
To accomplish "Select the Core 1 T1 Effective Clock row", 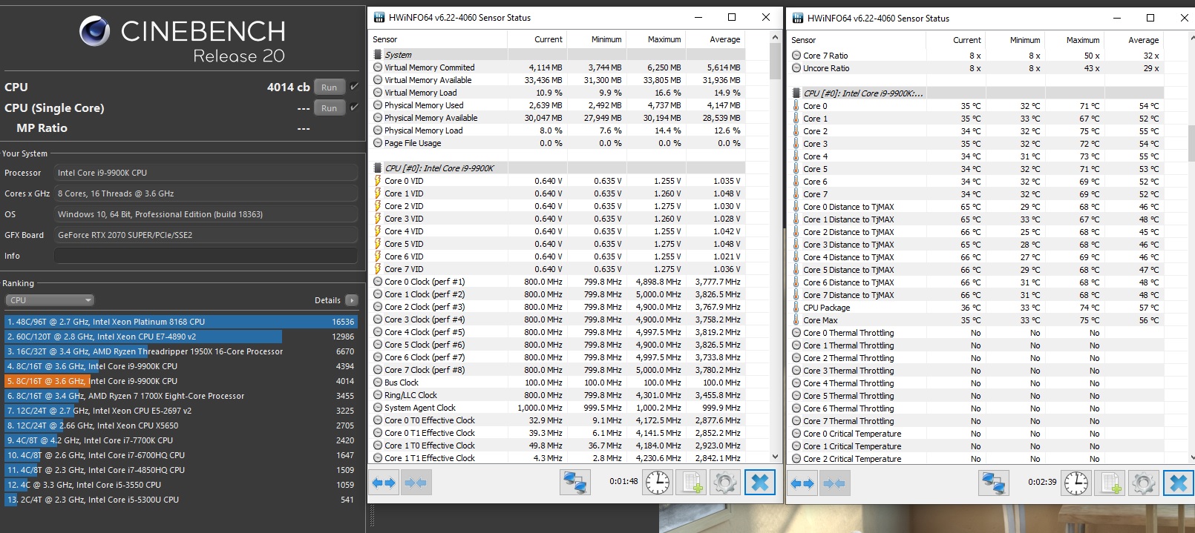I will (557, 458).
